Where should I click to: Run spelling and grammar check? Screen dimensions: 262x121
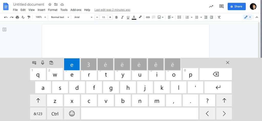[x=23, y=17]
